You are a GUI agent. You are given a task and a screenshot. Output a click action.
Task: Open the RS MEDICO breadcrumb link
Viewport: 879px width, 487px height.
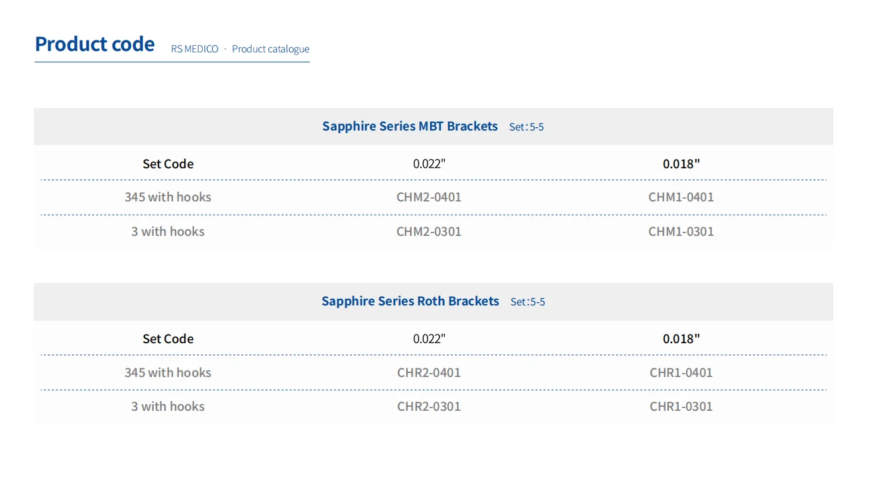194,49
